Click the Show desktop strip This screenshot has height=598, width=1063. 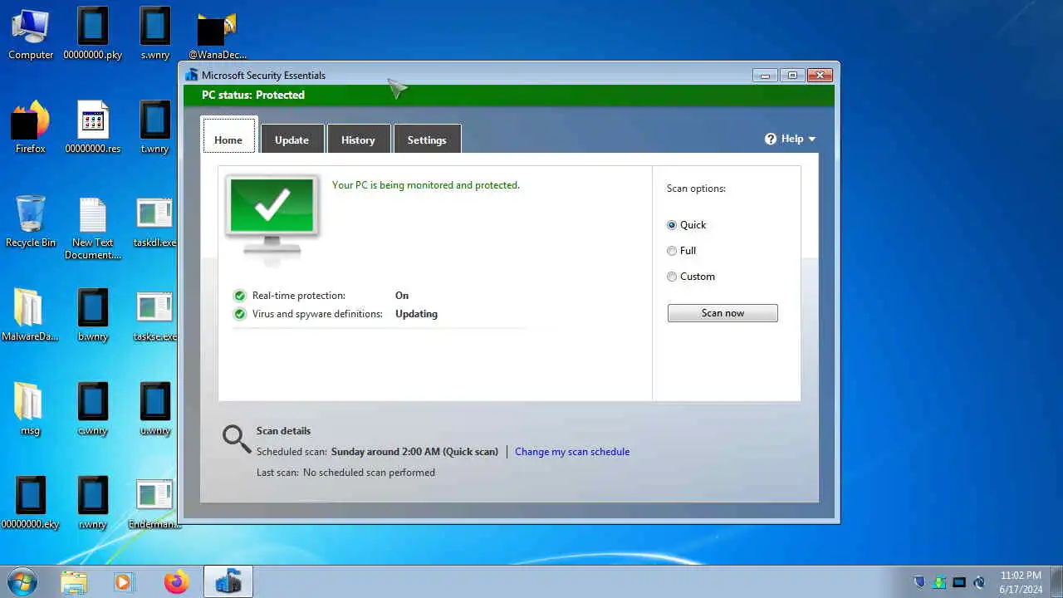[1056, 582]
